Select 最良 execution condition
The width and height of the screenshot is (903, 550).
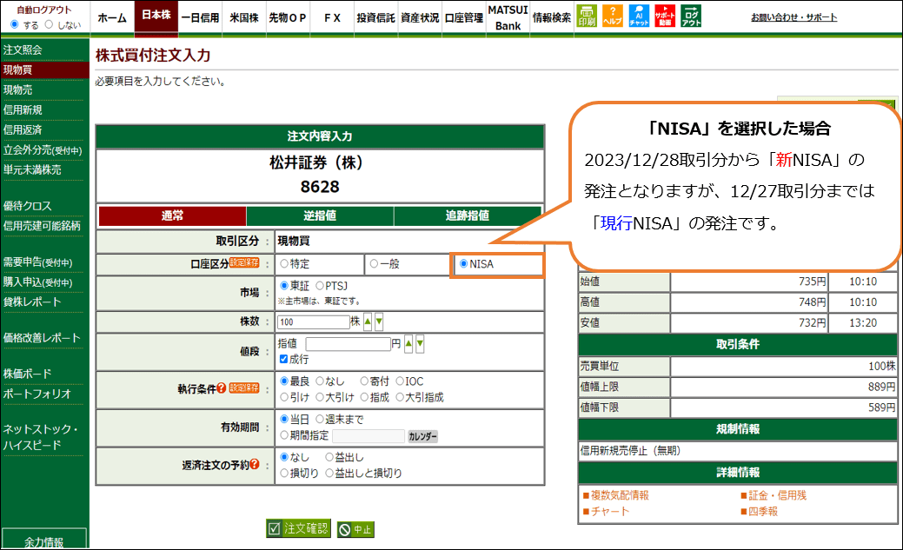point(284,381)
